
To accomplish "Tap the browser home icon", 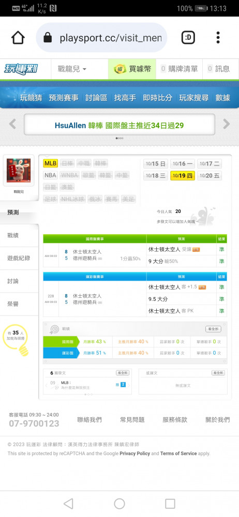I will click(18, 38).
